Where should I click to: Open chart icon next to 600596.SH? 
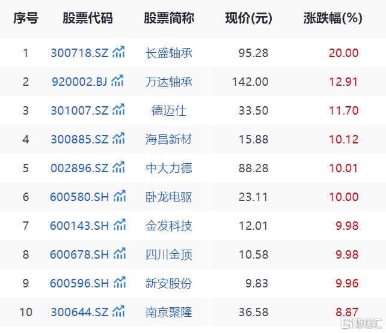pyautogui.click(x=120, y=282)
